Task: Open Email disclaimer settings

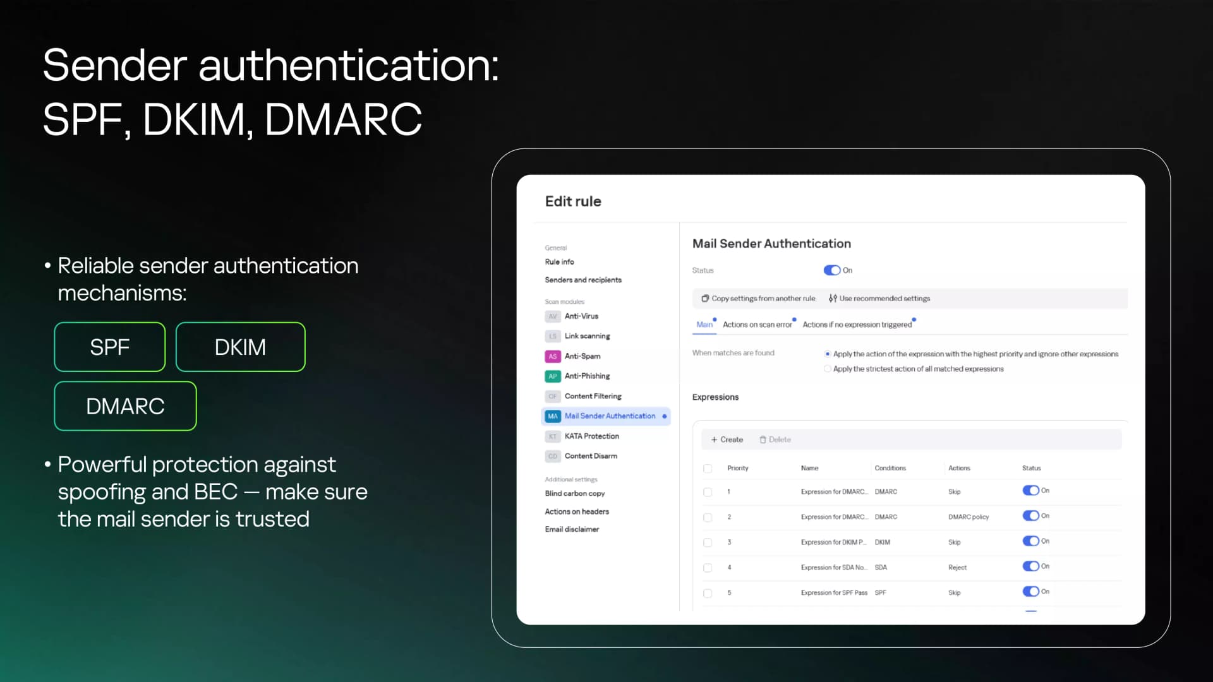Action: [x=572, y=529]
